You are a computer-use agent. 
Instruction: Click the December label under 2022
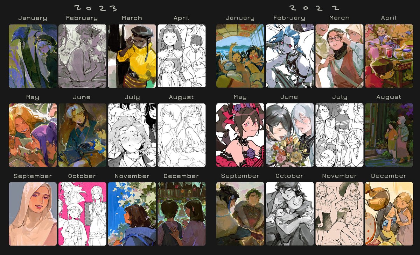tap(389, 176)
